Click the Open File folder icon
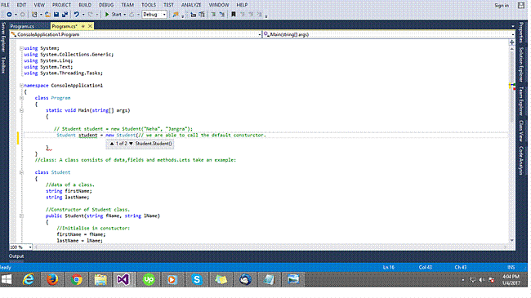531x298 pixels. click(47, 15)
